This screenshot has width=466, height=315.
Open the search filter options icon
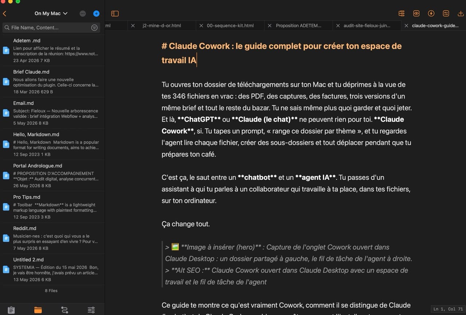tap(94, 28)
